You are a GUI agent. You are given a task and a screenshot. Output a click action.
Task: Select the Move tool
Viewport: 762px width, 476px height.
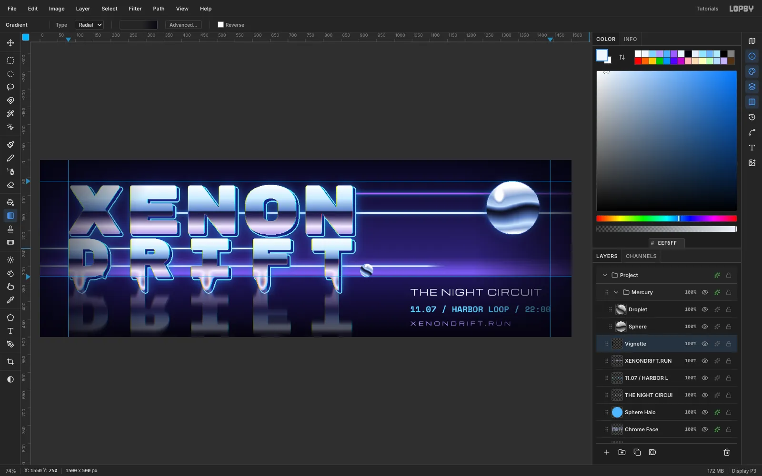coord(10,43)
